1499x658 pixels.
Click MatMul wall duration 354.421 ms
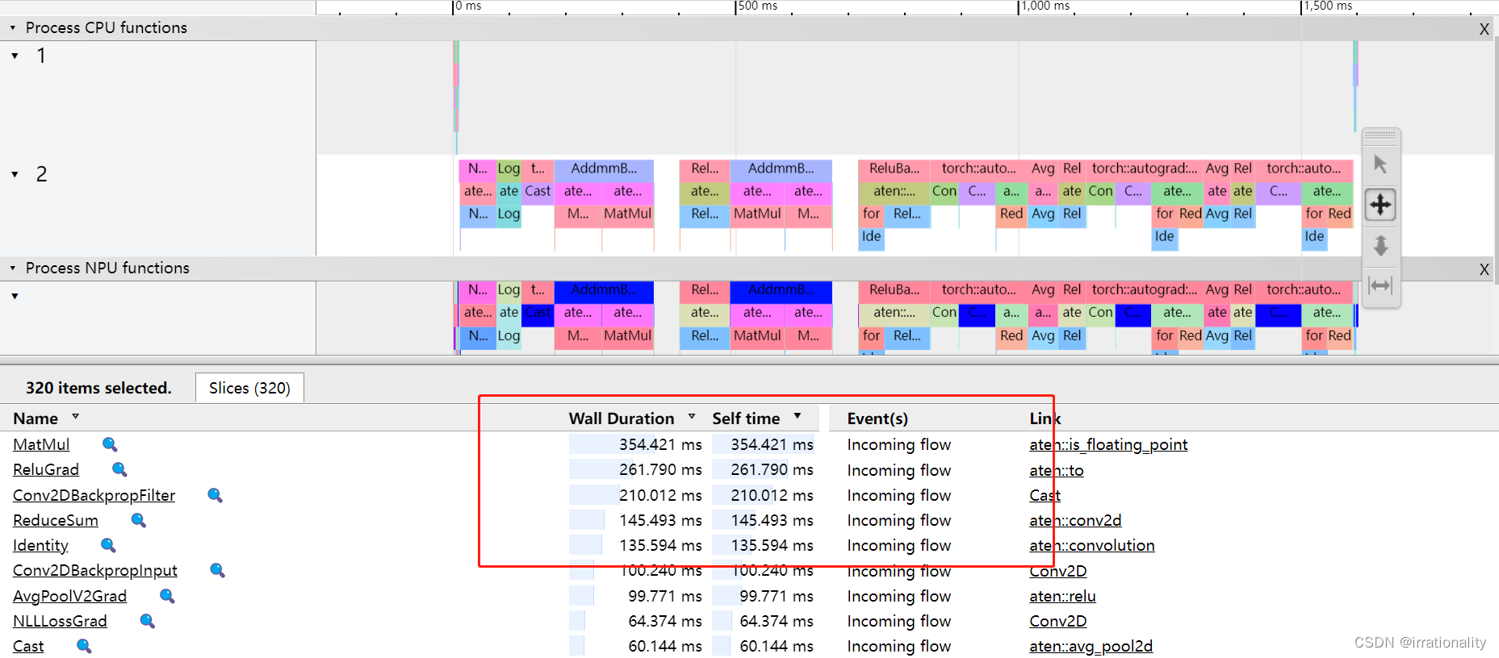pos(660,444)
